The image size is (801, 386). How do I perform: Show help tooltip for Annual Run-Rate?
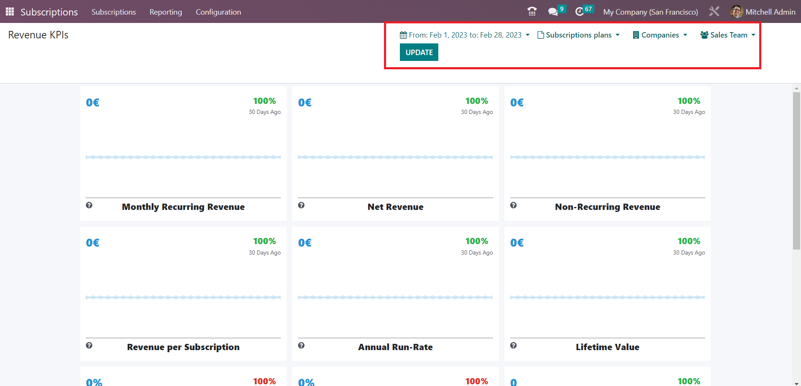[301, 346]
